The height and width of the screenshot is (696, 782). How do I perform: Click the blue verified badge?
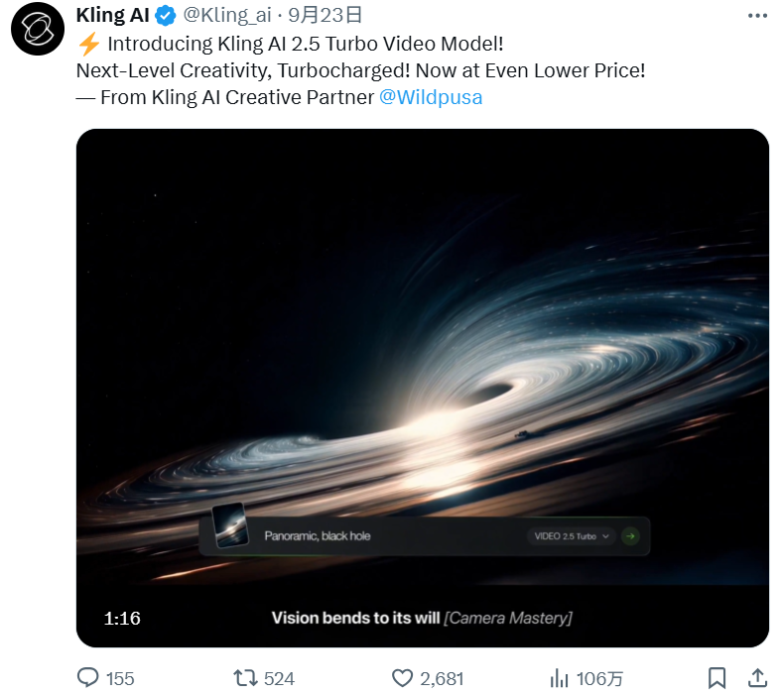tap(165, 16)
